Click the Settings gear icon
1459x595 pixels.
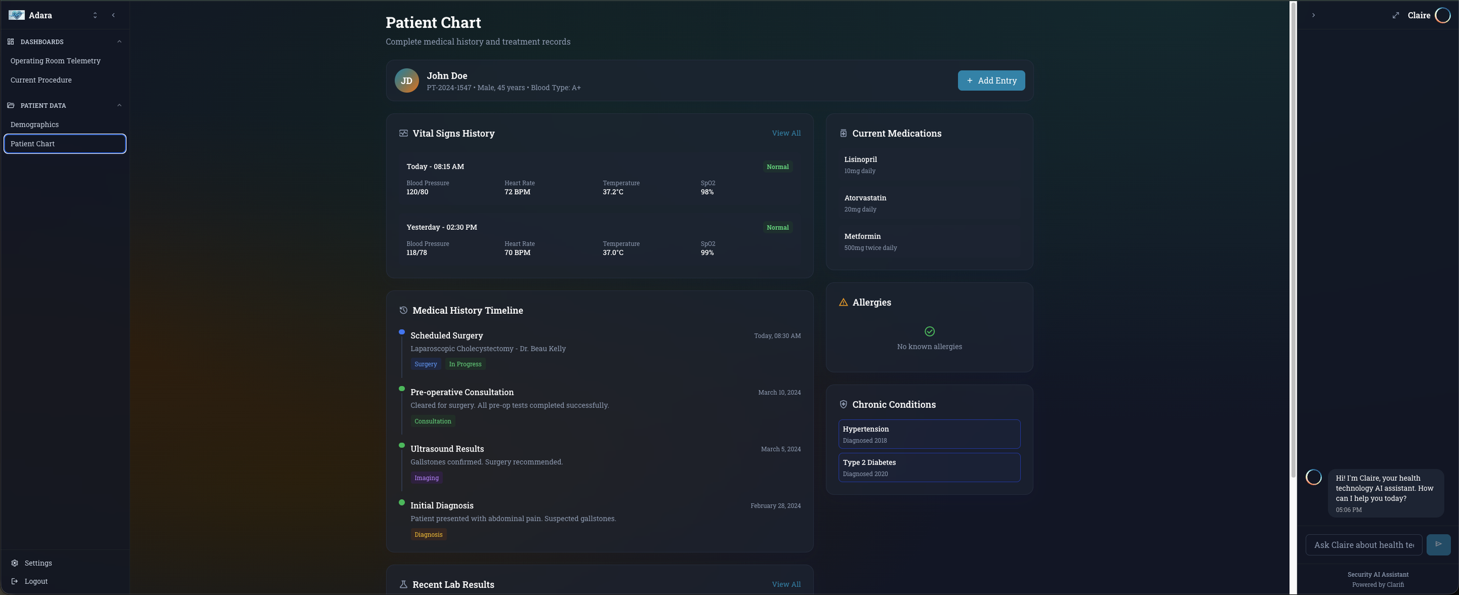click(15, 563)
